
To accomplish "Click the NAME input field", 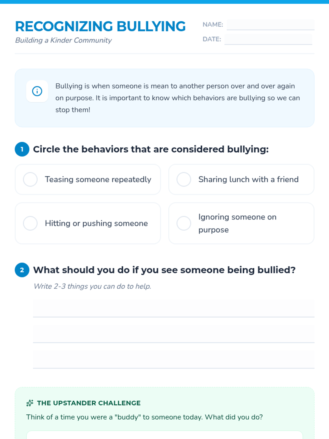I will coord(270,25).
